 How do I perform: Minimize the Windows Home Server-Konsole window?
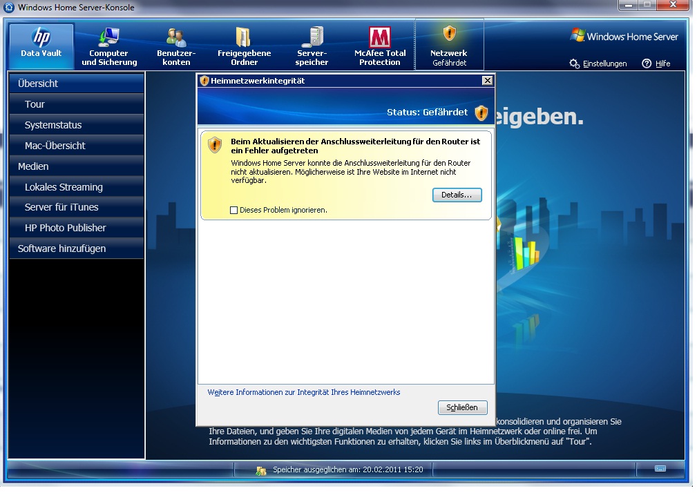point(629,6)
